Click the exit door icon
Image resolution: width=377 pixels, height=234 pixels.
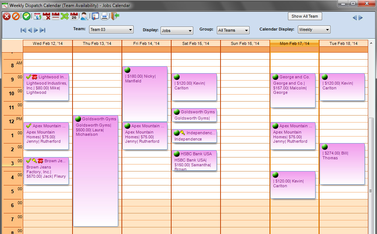[115, 16]
